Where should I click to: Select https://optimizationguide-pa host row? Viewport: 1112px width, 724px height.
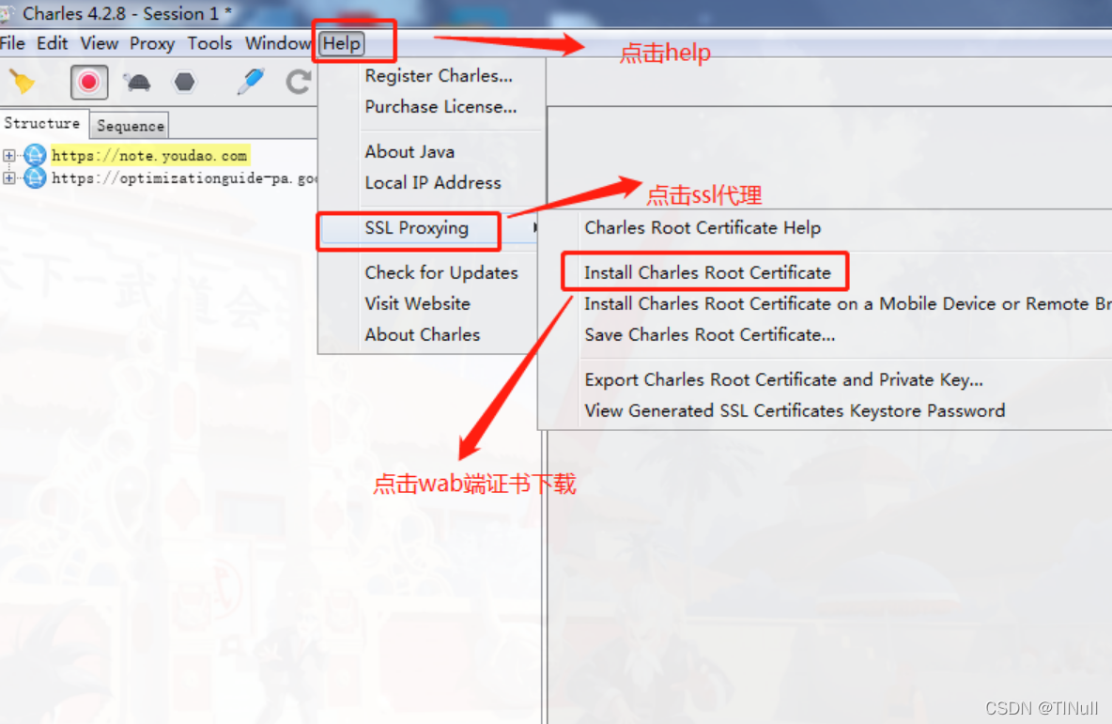[x=184, y=178]
